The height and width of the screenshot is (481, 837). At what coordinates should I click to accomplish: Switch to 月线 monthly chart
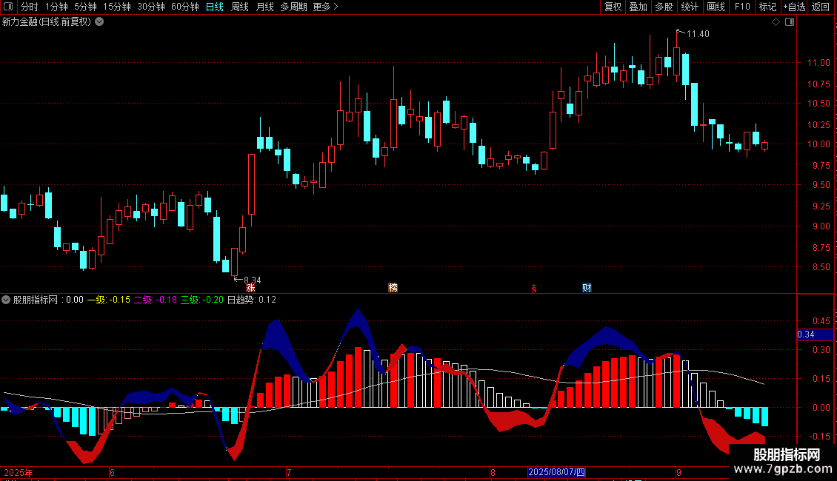pyautogui.click(x=264, y=7)
